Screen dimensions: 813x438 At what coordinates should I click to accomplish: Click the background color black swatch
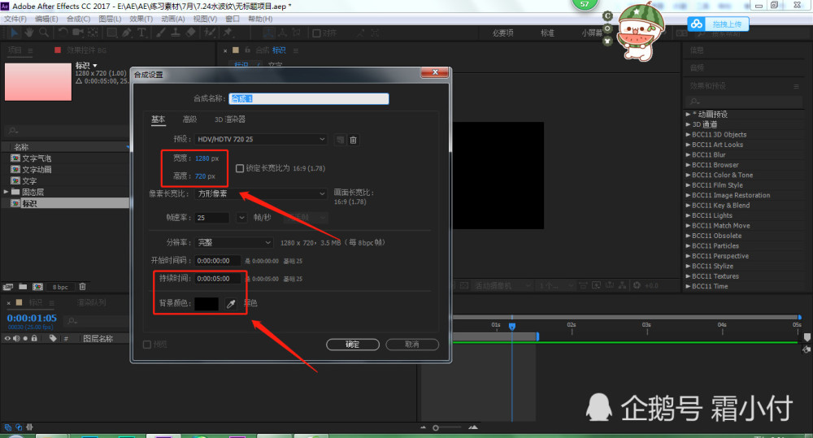coord(207,304)
